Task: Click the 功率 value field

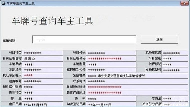Action: click(111, 99)
